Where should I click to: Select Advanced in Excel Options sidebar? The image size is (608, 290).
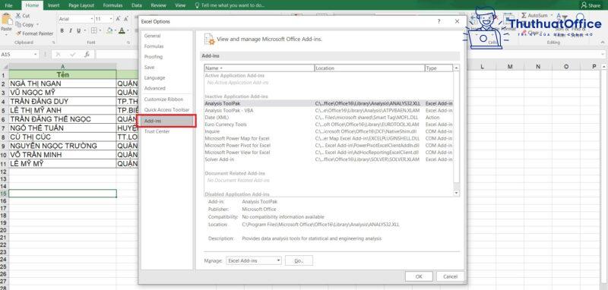pos(166,88)
